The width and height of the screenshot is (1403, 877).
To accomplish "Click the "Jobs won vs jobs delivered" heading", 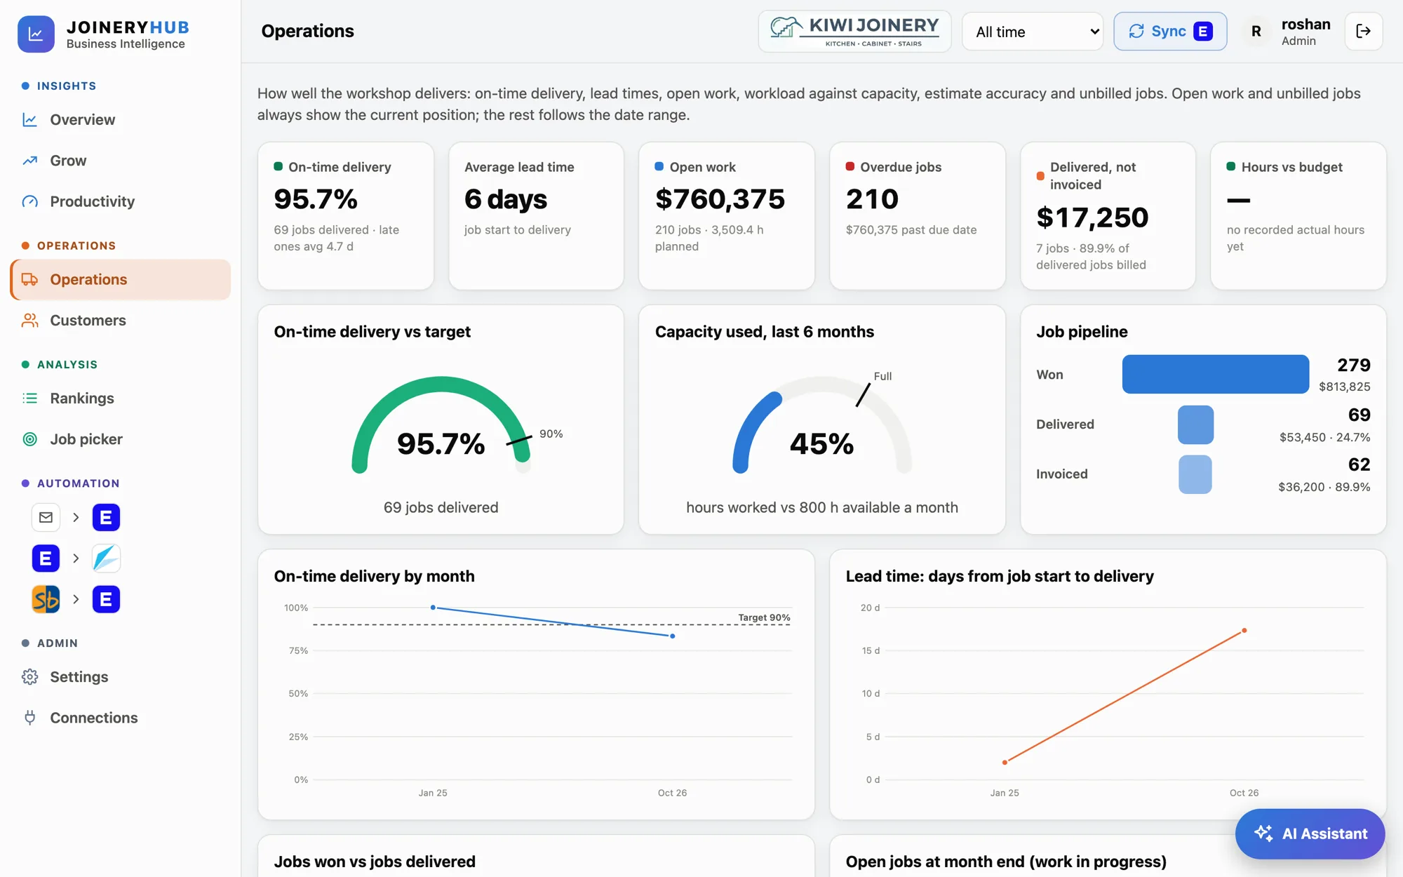I will click(375, 862).
